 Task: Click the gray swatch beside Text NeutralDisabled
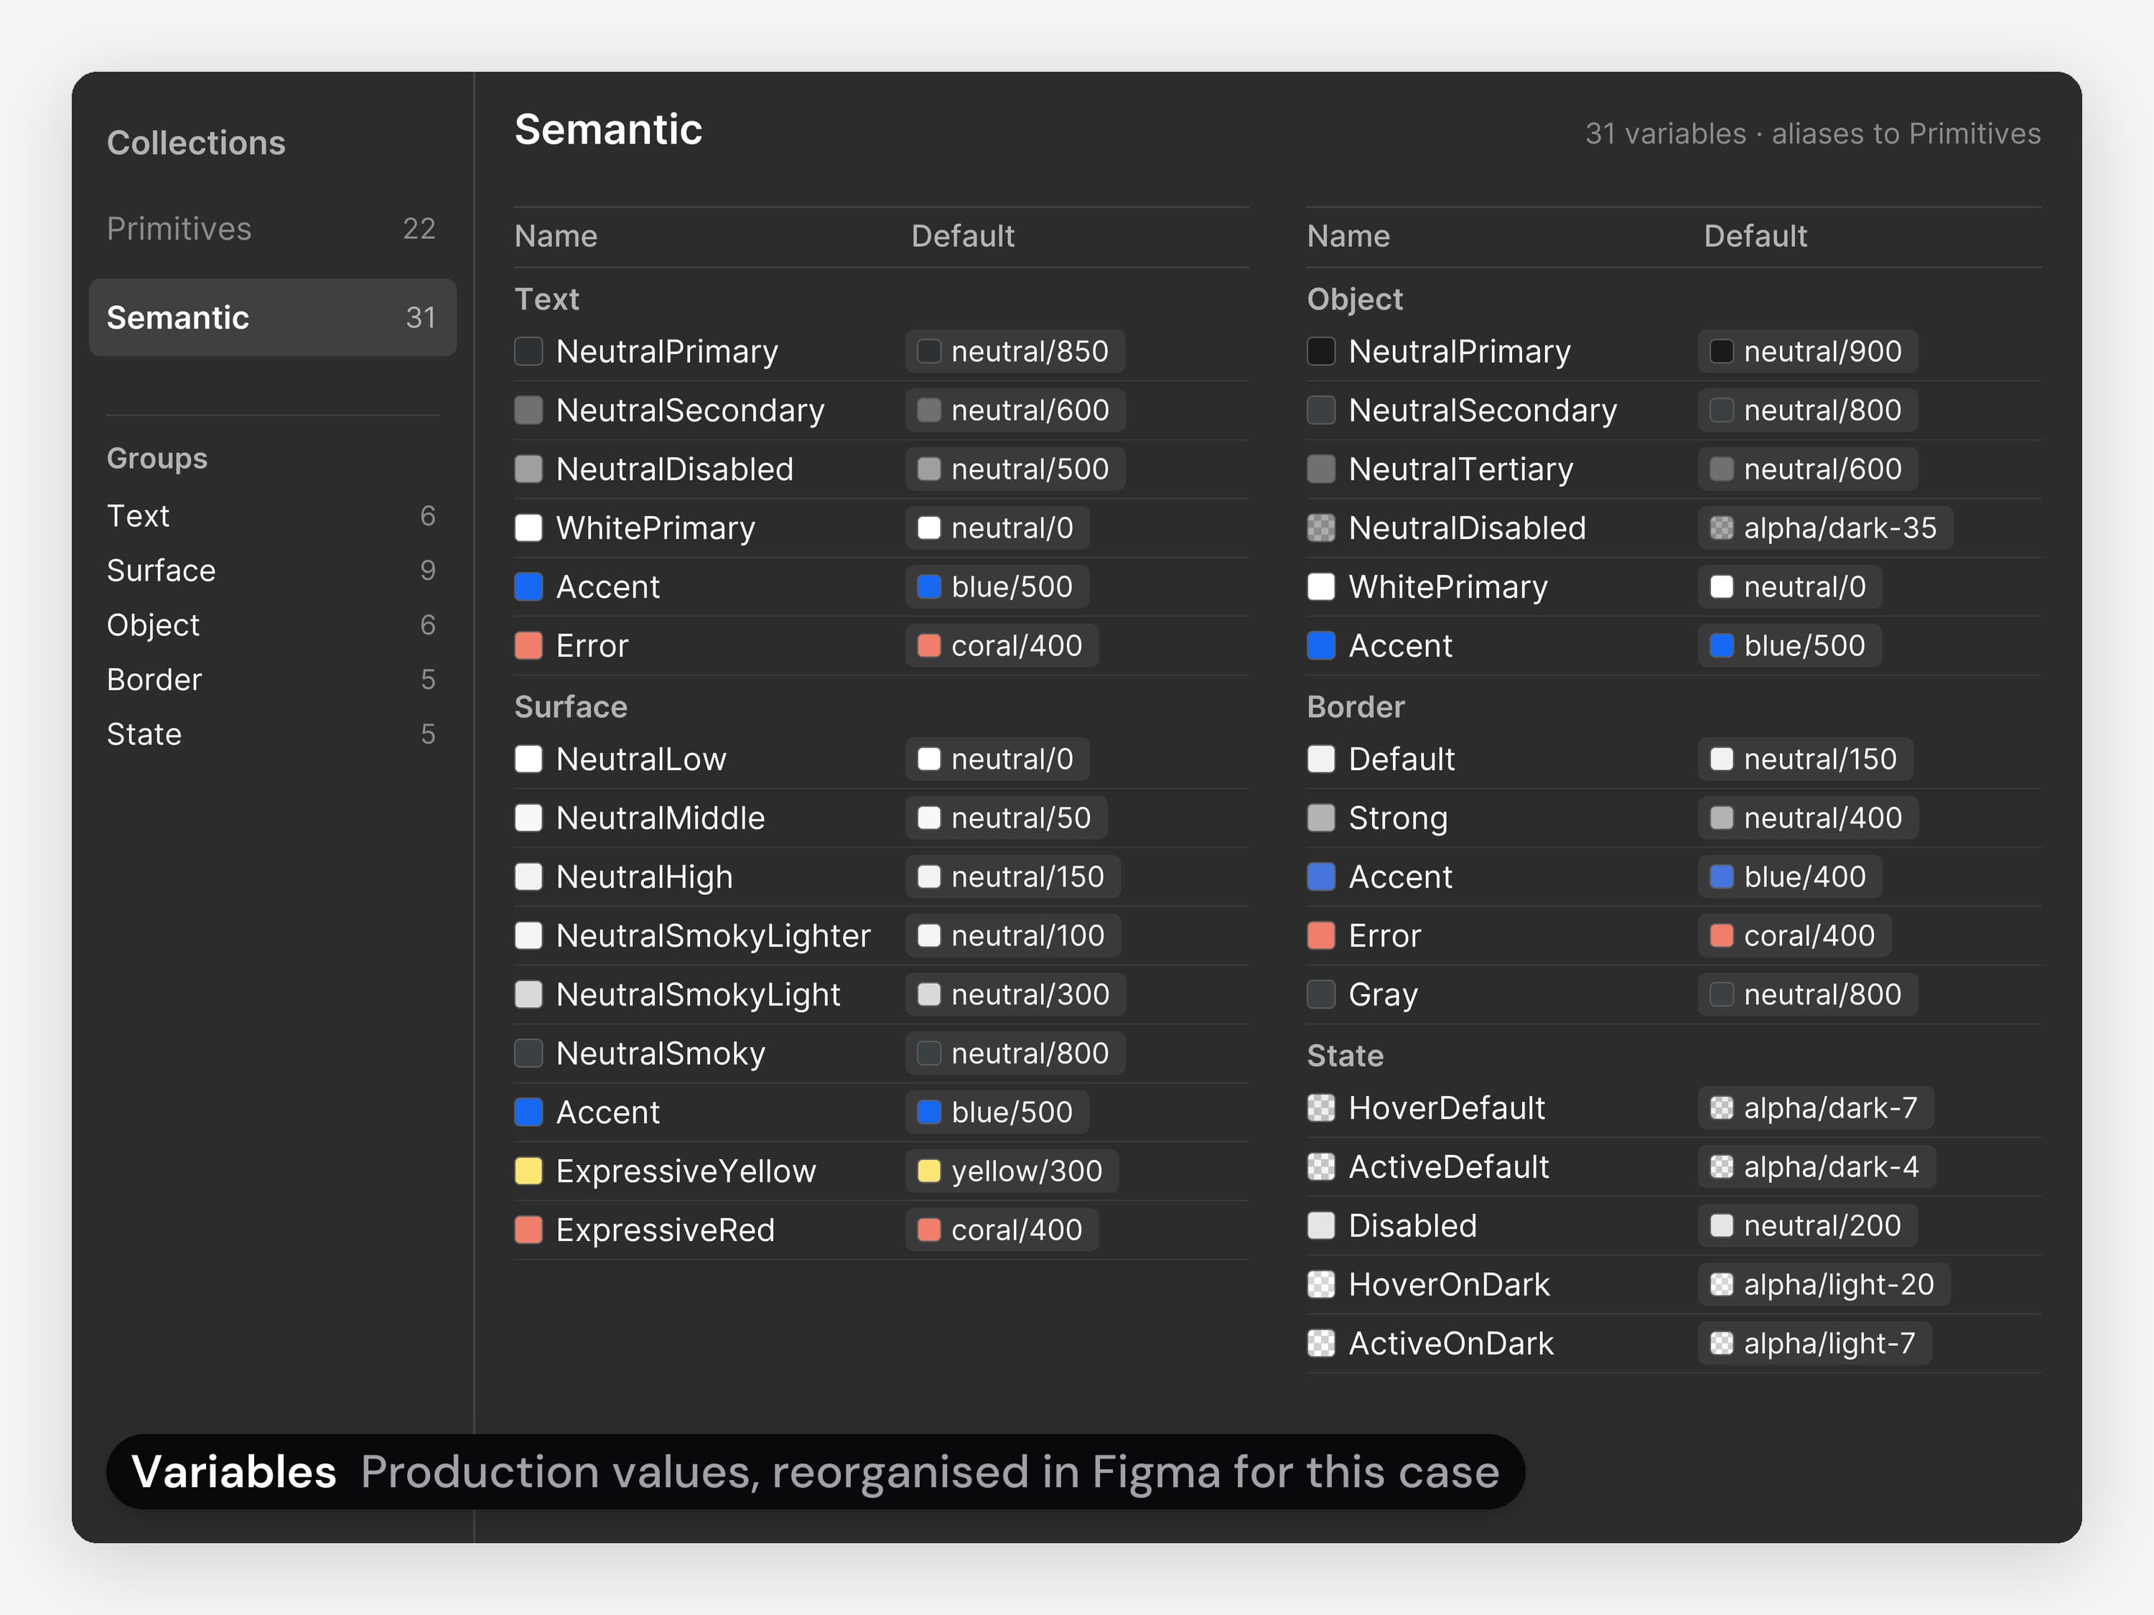coord(528,469)
